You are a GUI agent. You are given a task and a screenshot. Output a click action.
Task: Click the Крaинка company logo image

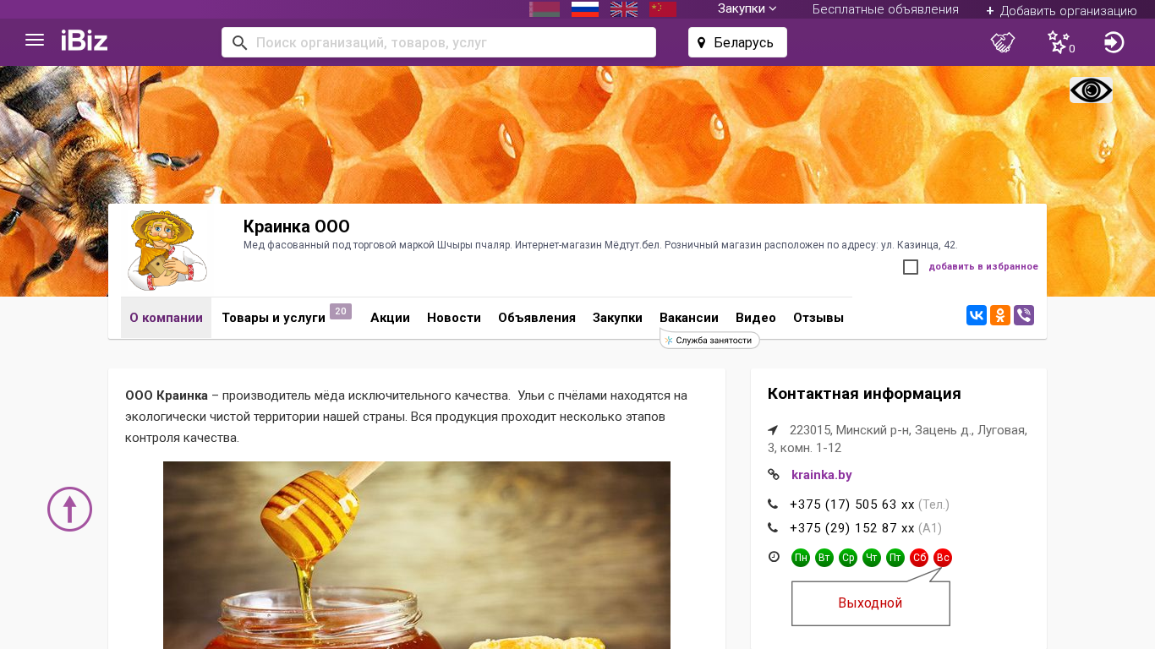click(x=167, y=250)
